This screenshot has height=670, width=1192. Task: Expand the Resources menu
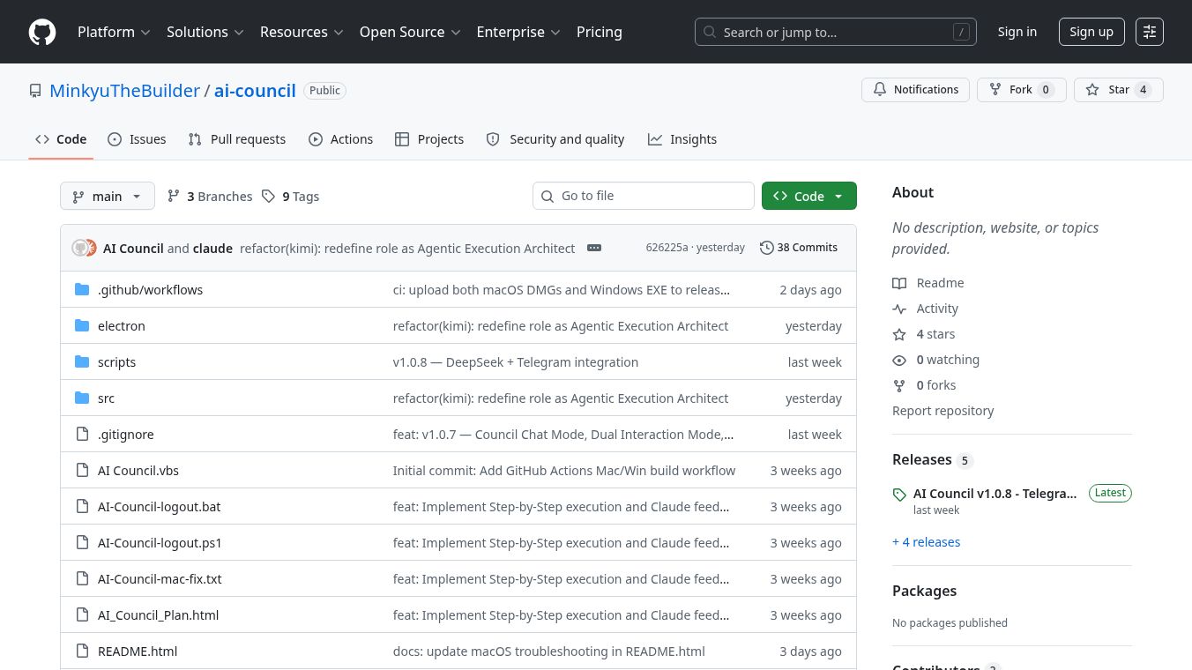(302, 32)
